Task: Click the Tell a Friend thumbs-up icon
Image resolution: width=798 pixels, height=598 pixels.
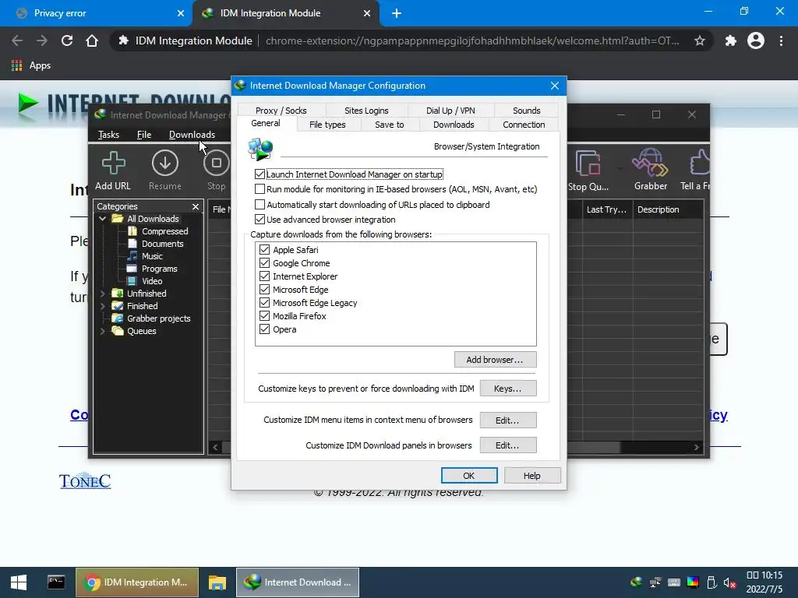Action: [x=699, y=164]
